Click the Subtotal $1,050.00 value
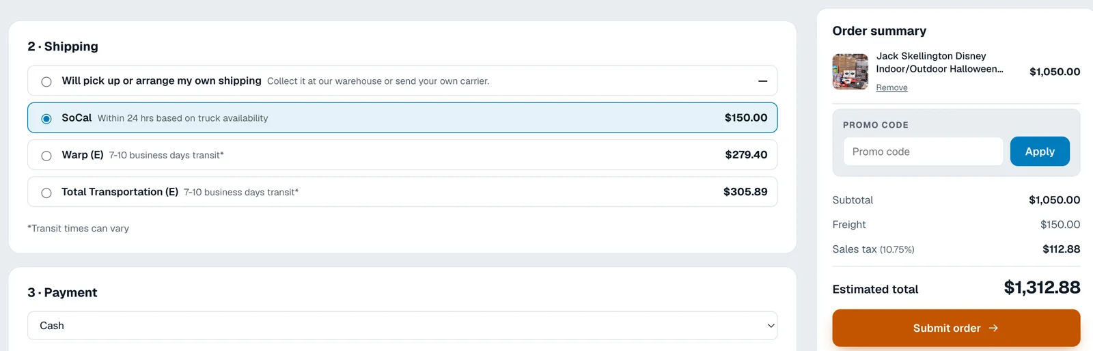Viewport: 1093px width, 351px height. click(x=1054, y=200)
